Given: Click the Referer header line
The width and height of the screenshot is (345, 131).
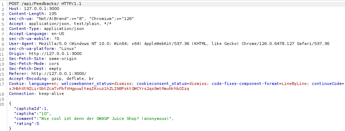Looking at the screenshot, I should tap(48, 74).
